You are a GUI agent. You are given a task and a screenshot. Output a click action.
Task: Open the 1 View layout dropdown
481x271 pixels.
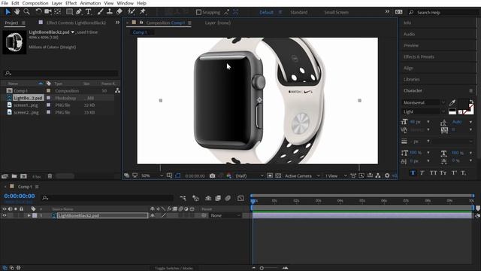tap(336, 175)
